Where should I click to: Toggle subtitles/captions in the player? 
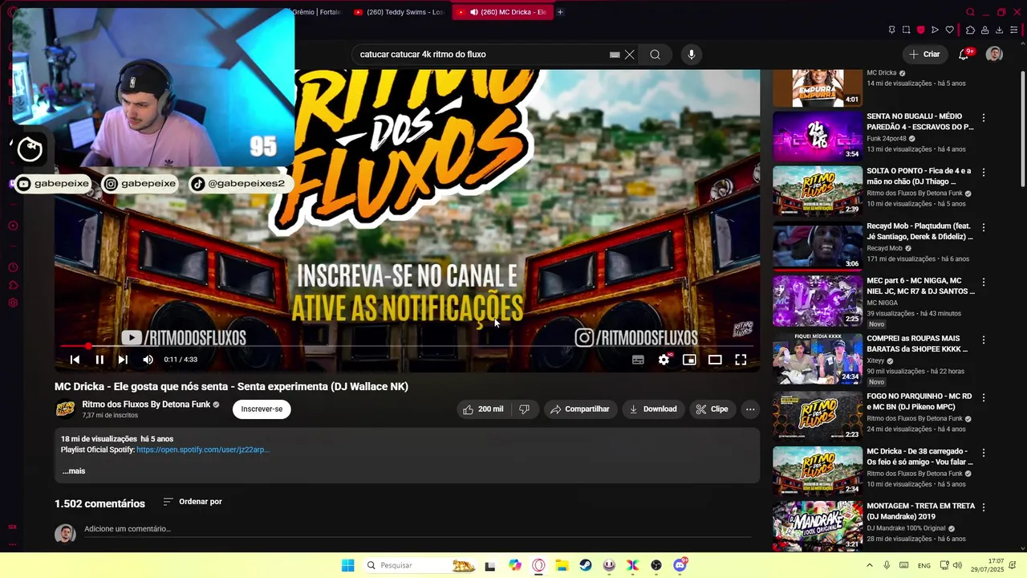tap(638, 360)
